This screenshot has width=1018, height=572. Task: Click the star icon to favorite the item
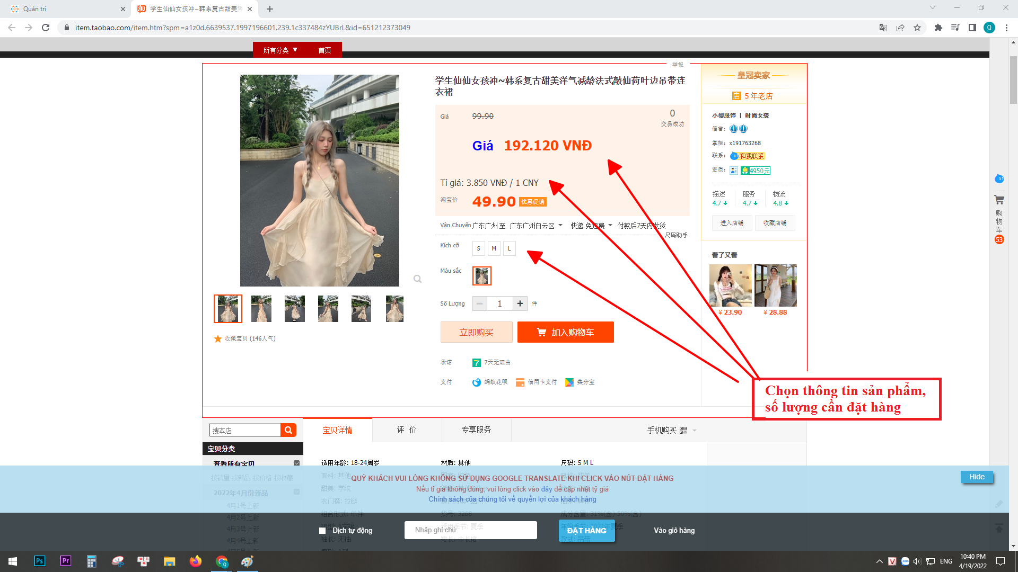pos(217,338)
